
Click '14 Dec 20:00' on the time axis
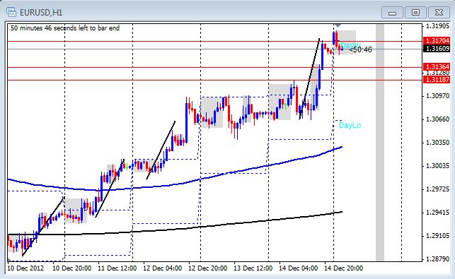(x=344, y=268)
